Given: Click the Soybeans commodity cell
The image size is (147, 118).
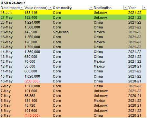Looking at the screenshot, I should (x=61, y=32).
